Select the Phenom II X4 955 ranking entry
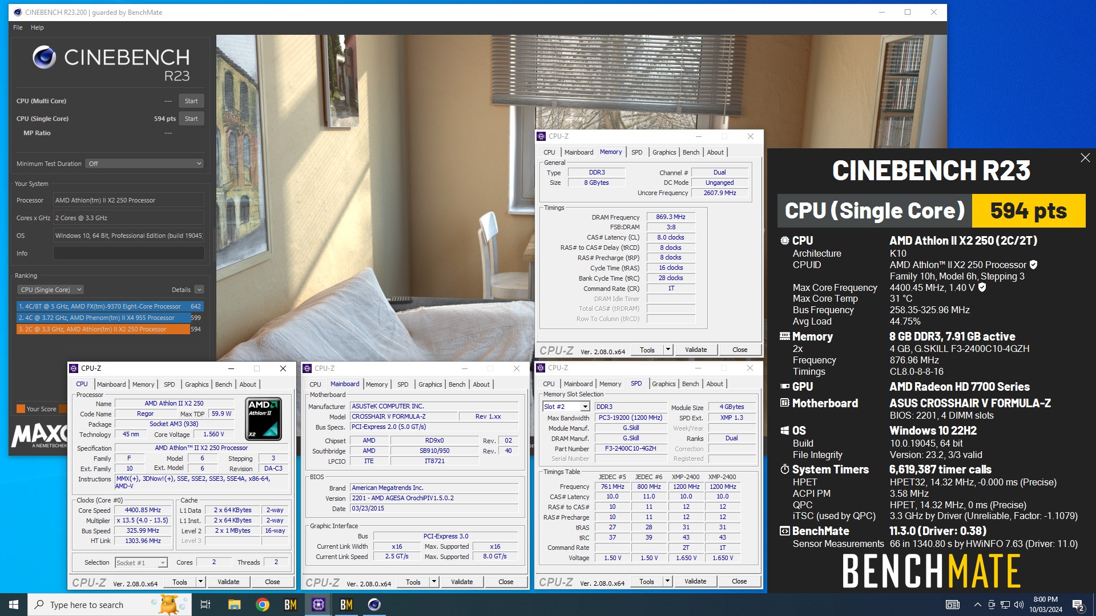1096x616 pixels. [110, 318]
